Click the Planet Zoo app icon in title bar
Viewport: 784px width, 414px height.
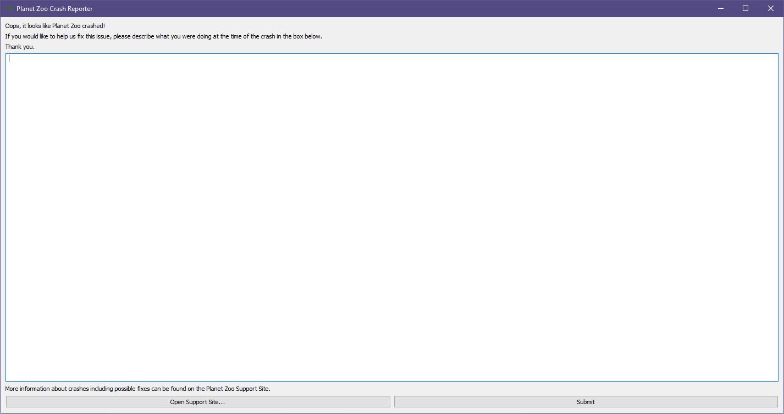(9, 8)
